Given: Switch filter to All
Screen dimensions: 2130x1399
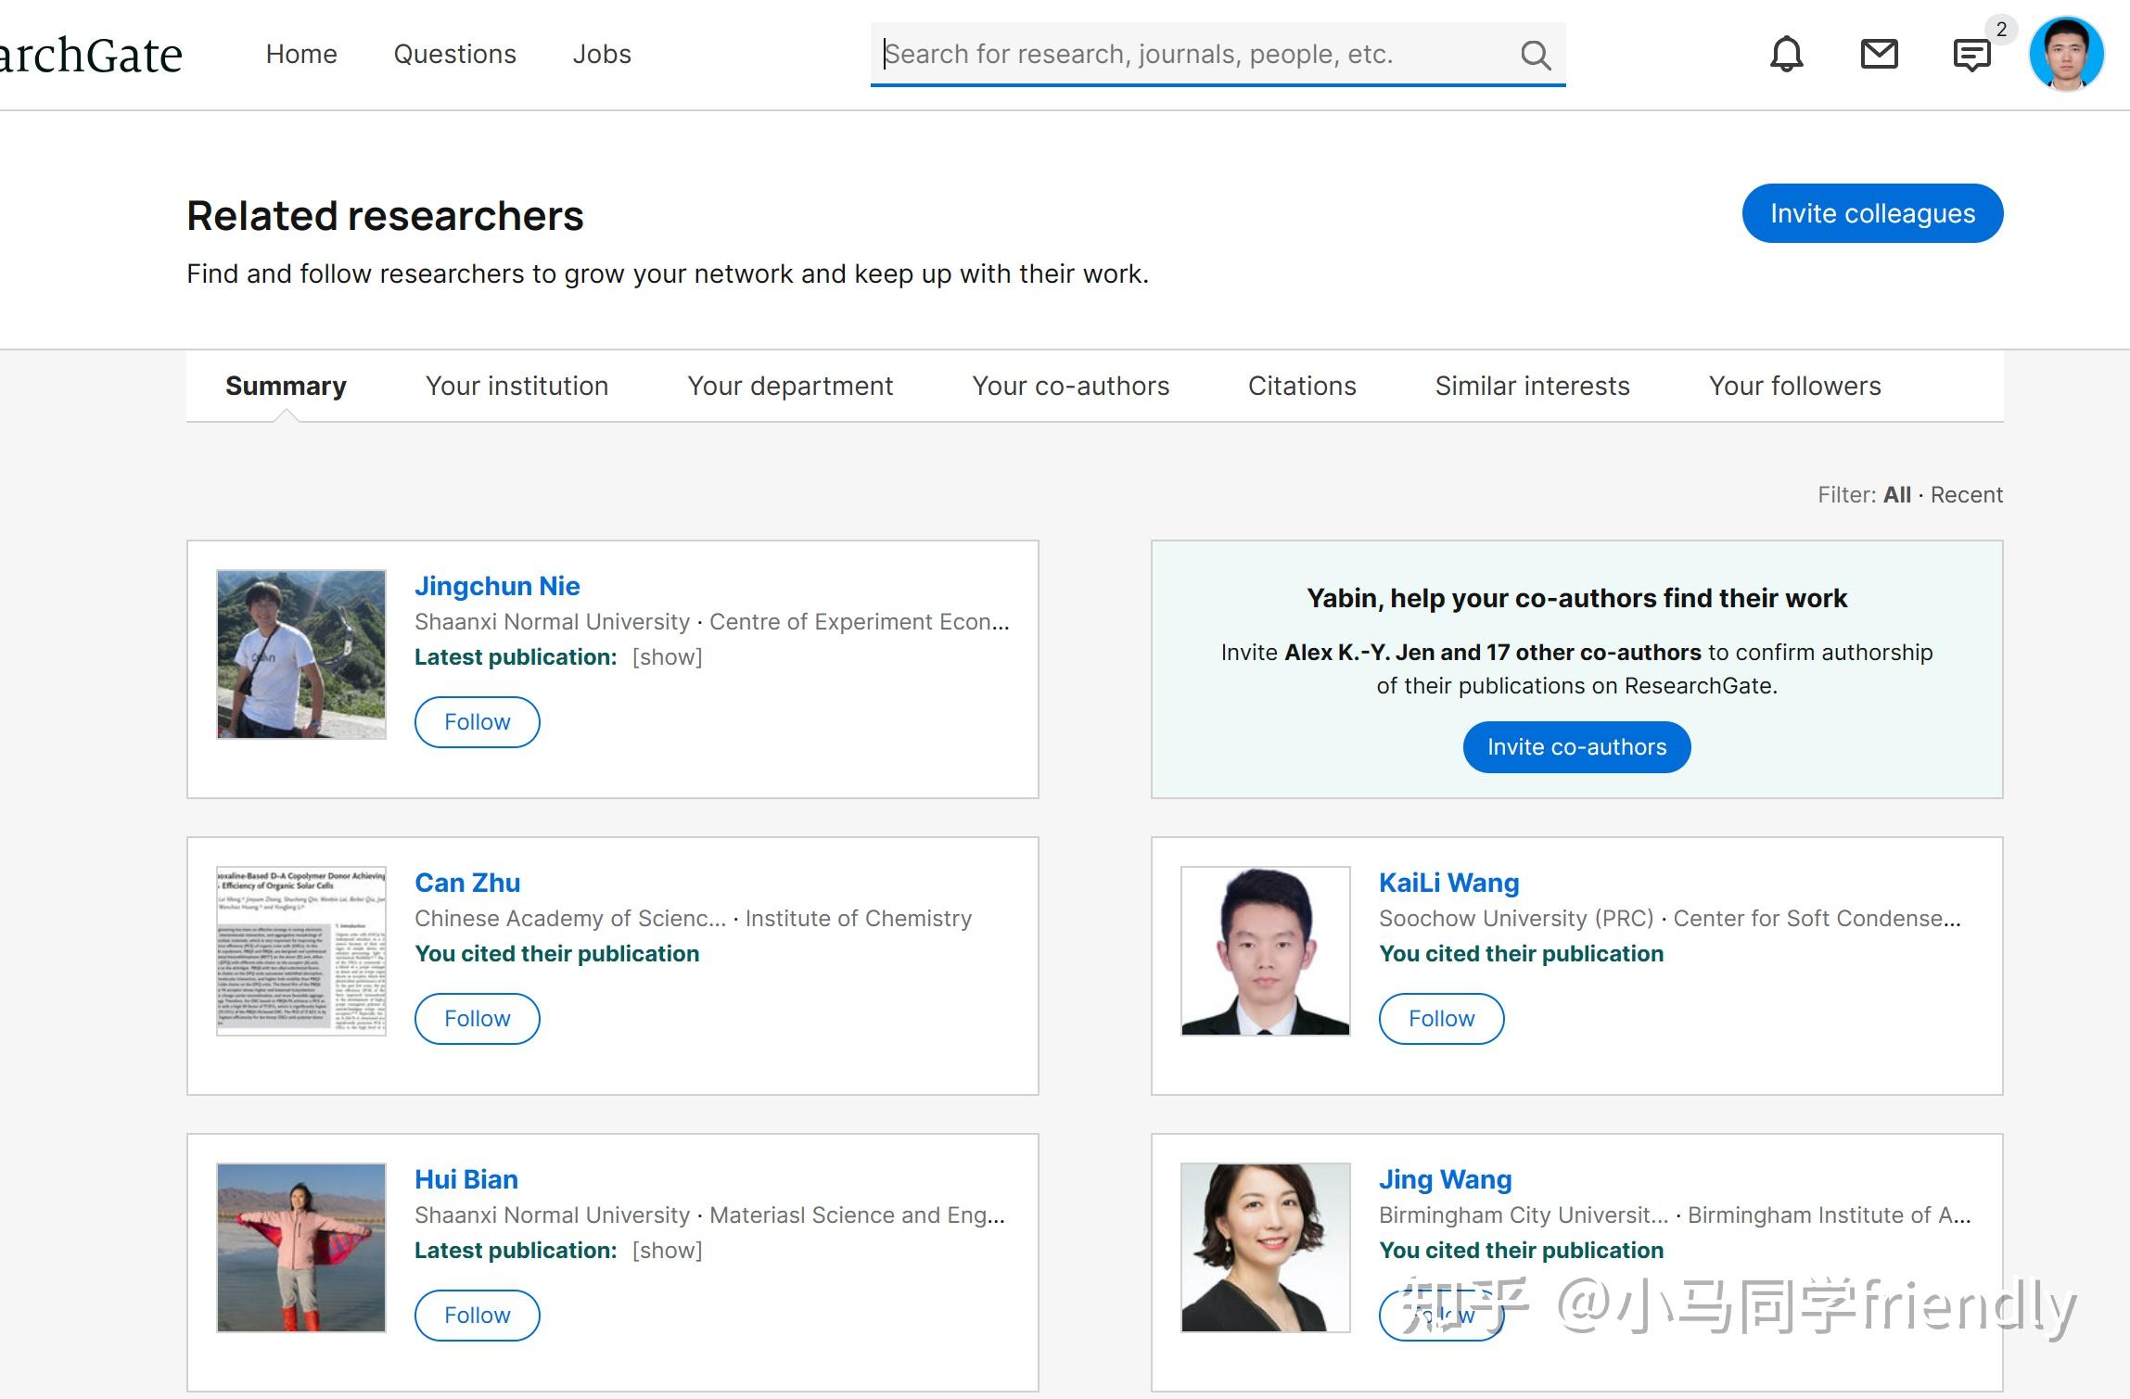Looking at the screenshot, I should click(x=1897, y=494).
